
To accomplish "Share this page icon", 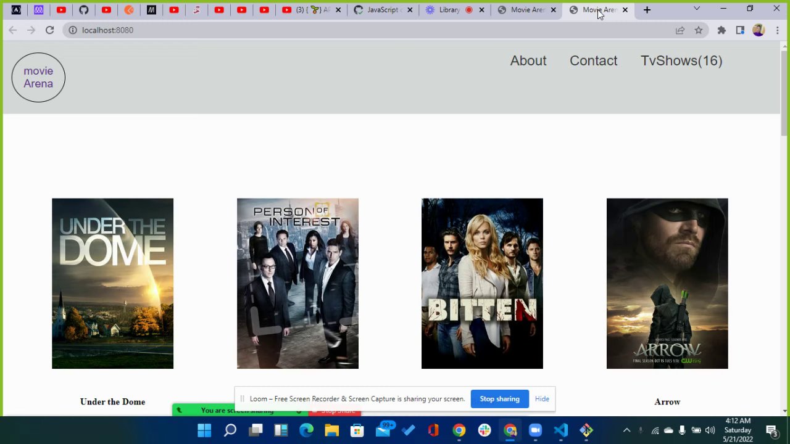I will pyautogui.click(x=680, y=30).
